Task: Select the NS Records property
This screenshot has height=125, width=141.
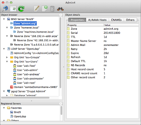Action: click(x=78, y=65)
